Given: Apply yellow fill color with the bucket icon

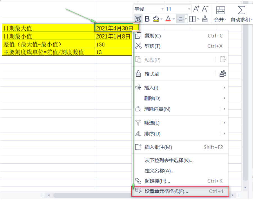Looking at the screenshot, I should tap(156, 19).
